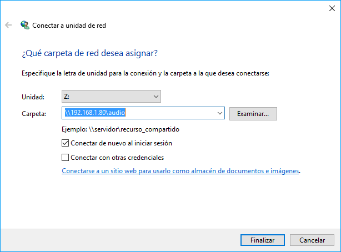Click the "Conectar de nuevo al iniciar sesión" label text

[122, 143]
